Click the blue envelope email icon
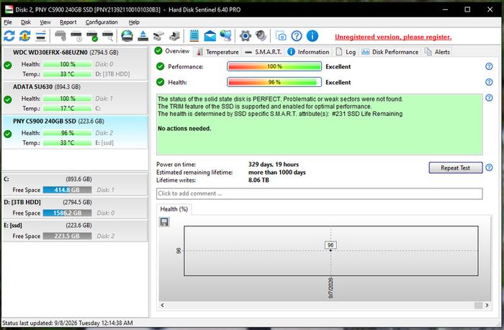504x330 pixels. (x=210, y=36)
